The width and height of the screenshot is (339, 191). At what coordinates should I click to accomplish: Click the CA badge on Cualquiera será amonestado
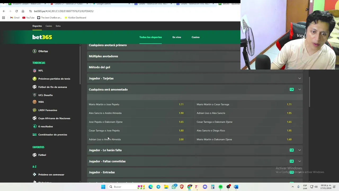[292, 89]
